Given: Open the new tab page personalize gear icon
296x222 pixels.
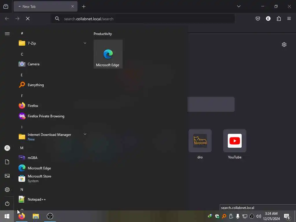Looking at the screenshot, I should click(x=284, y=45).
